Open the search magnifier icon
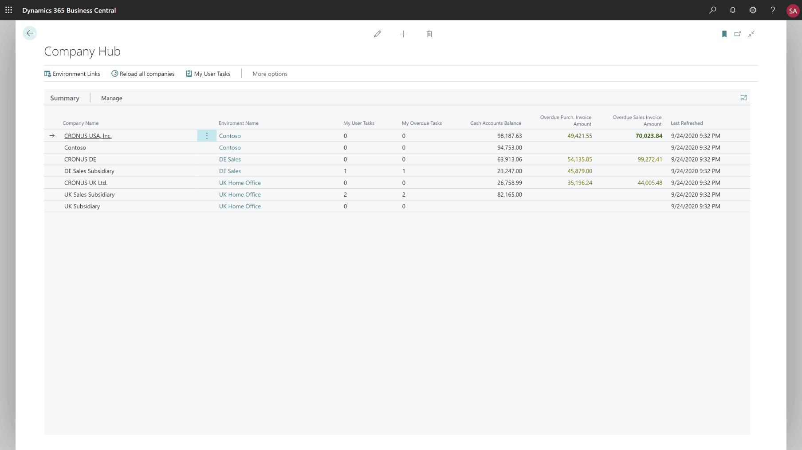The image size is (802, 450). coord(712,10)
